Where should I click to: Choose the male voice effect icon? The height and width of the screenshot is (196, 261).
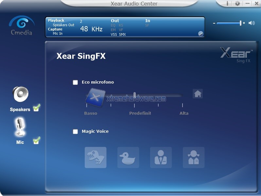point(161,158)
